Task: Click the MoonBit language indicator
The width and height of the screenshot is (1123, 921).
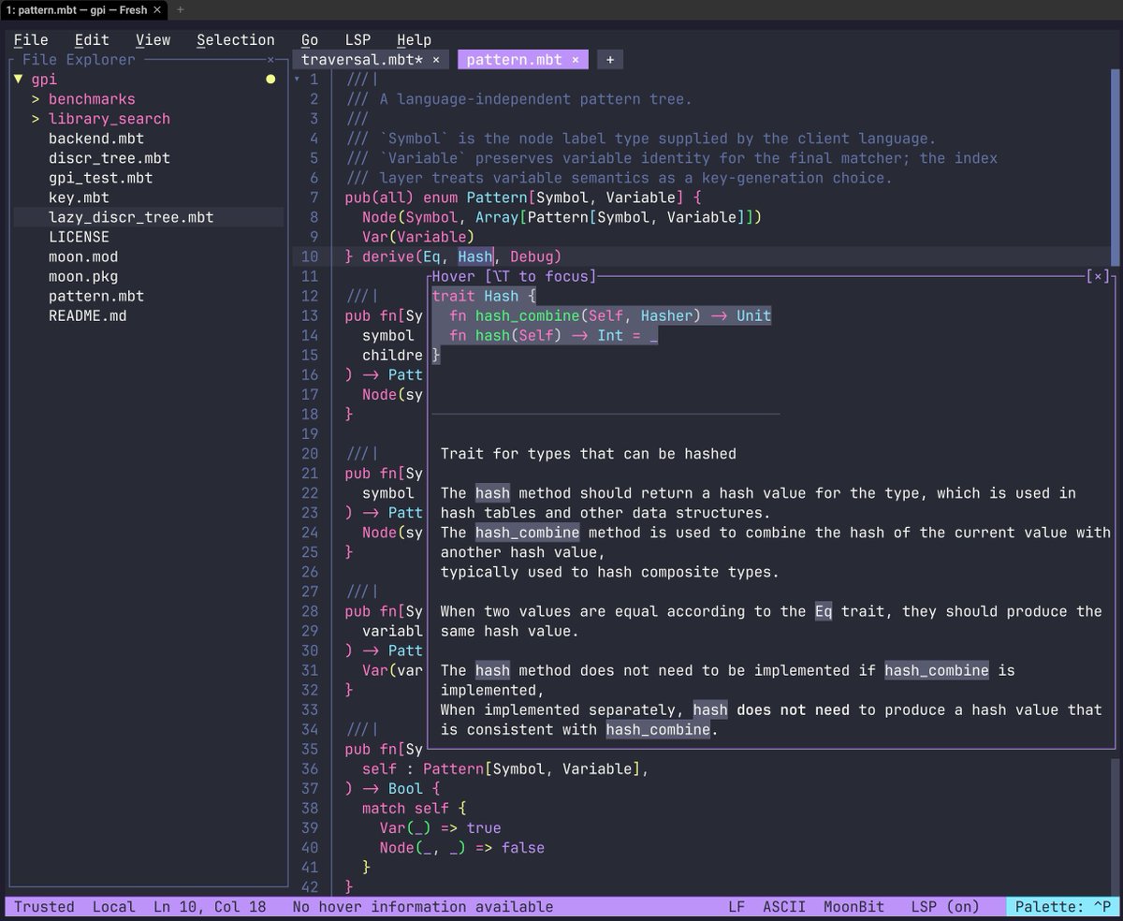Action: [x=854, y=907]
